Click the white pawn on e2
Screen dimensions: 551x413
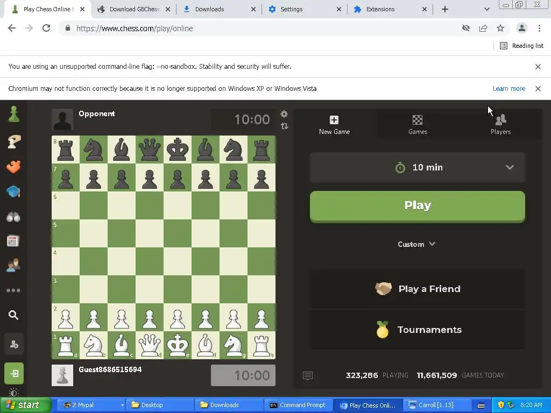[x=178, y=317]
